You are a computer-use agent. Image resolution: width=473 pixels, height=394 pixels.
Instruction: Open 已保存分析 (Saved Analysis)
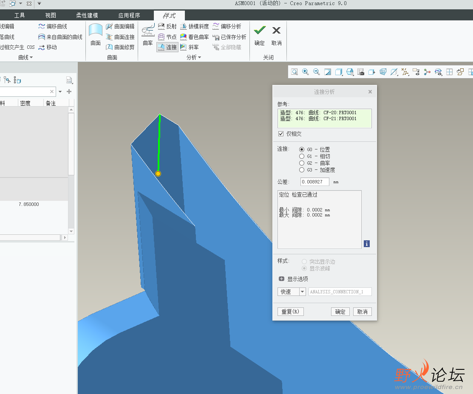coord(229,37)
